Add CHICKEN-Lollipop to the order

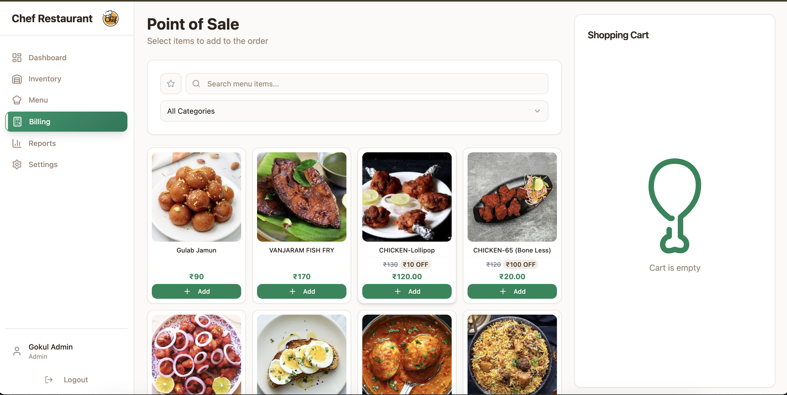(x=407, y=291)
